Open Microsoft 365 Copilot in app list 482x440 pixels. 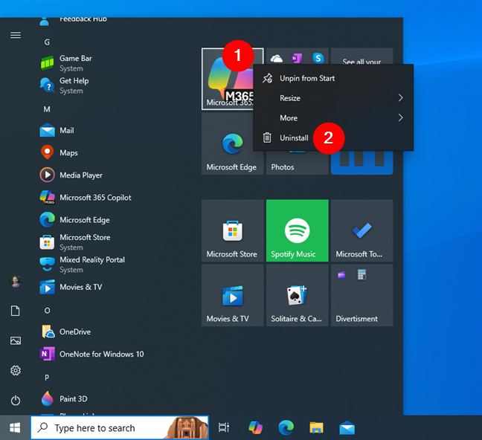click(95, 198)
